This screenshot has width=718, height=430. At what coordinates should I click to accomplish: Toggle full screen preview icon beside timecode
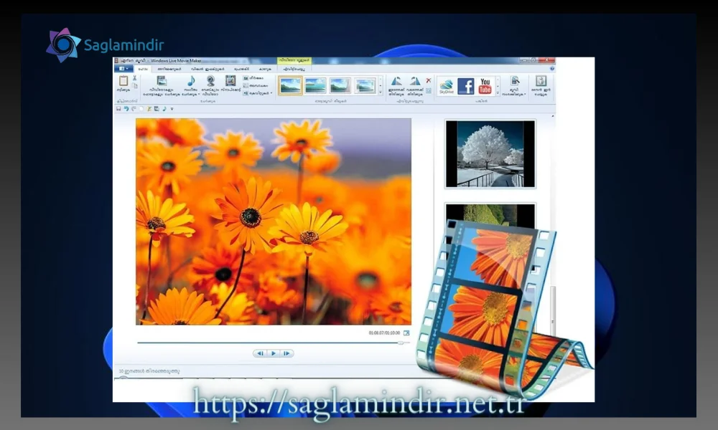click(x=406, y=333)
